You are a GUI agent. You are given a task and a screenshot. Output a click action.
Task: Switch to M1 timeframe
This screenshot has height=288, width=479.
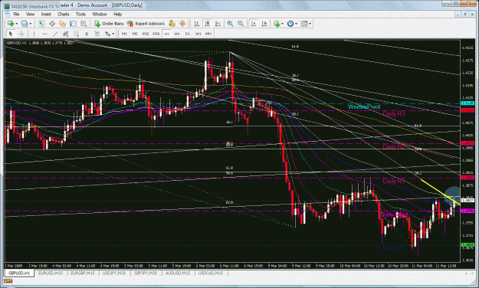[124, 34]
